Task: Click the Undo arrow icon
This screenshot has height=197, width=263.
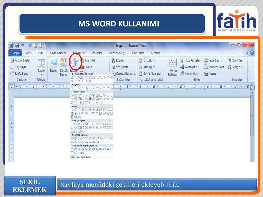Action: coord(22,45)
